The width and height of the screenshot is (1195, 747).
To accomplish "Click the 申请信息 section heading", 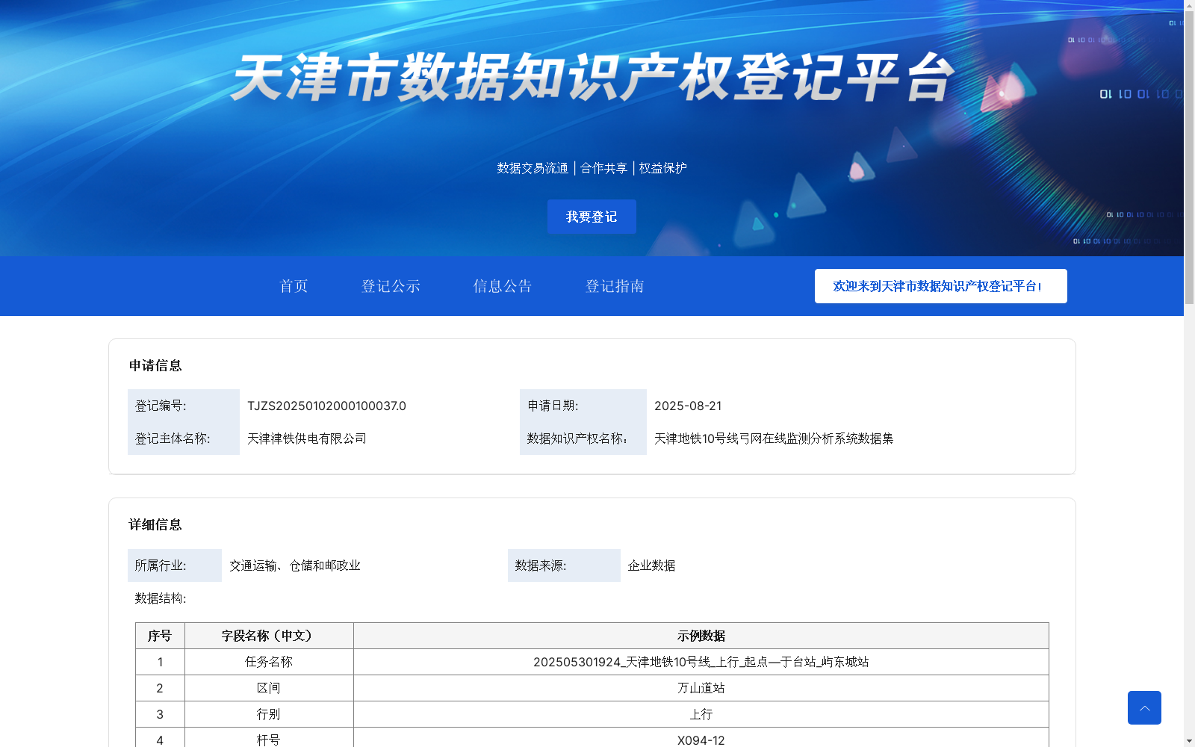I will (155, 365).
